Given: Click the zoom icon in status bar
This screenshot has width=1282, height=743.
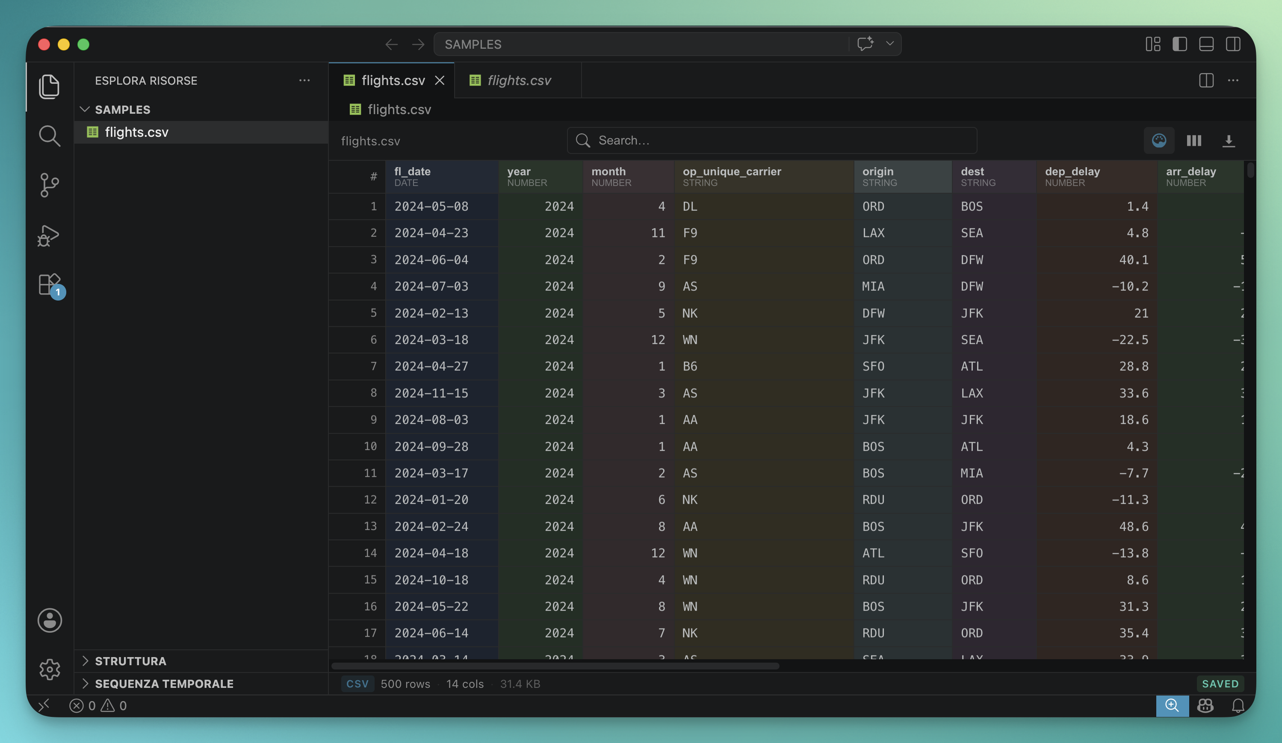Looking at the screenshot, I should (x=1172, y=705).
